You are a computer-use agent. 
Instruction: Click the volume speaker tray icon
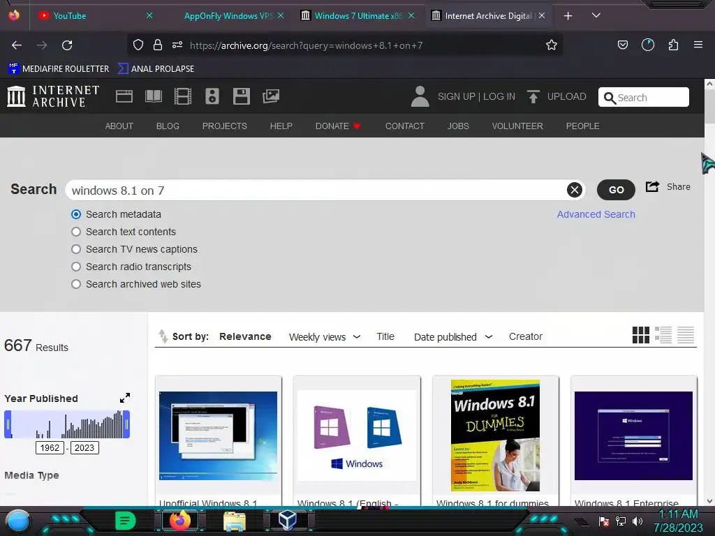pos(637,521)
